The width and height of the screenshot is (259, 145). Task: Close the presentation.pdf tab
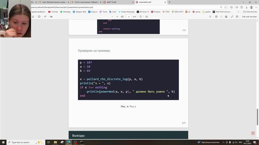pyautogui.click(x=165, y=2)
